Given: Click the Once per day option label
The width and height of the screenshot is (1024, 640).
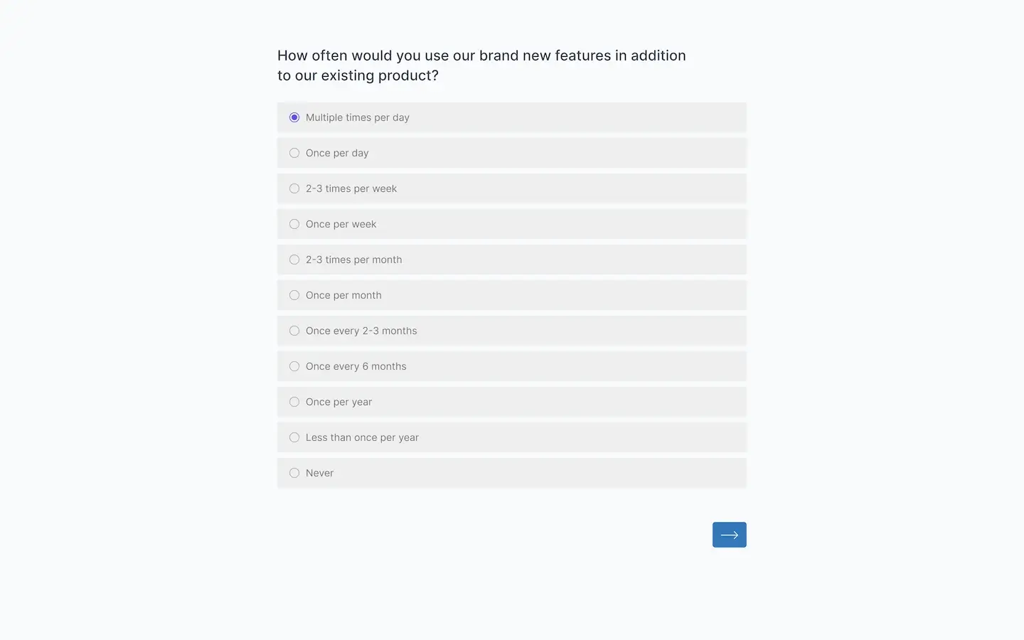Looking at the screenshot, I should coord(337,153).
